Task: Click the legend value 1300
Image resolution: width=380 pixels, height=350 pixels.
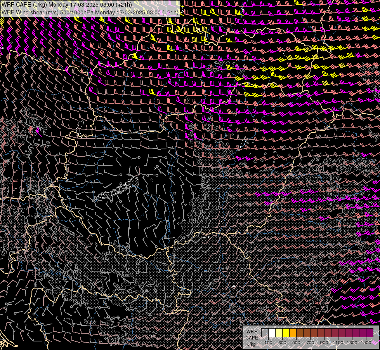Action: pyautogui.click(x=352, y=343)
